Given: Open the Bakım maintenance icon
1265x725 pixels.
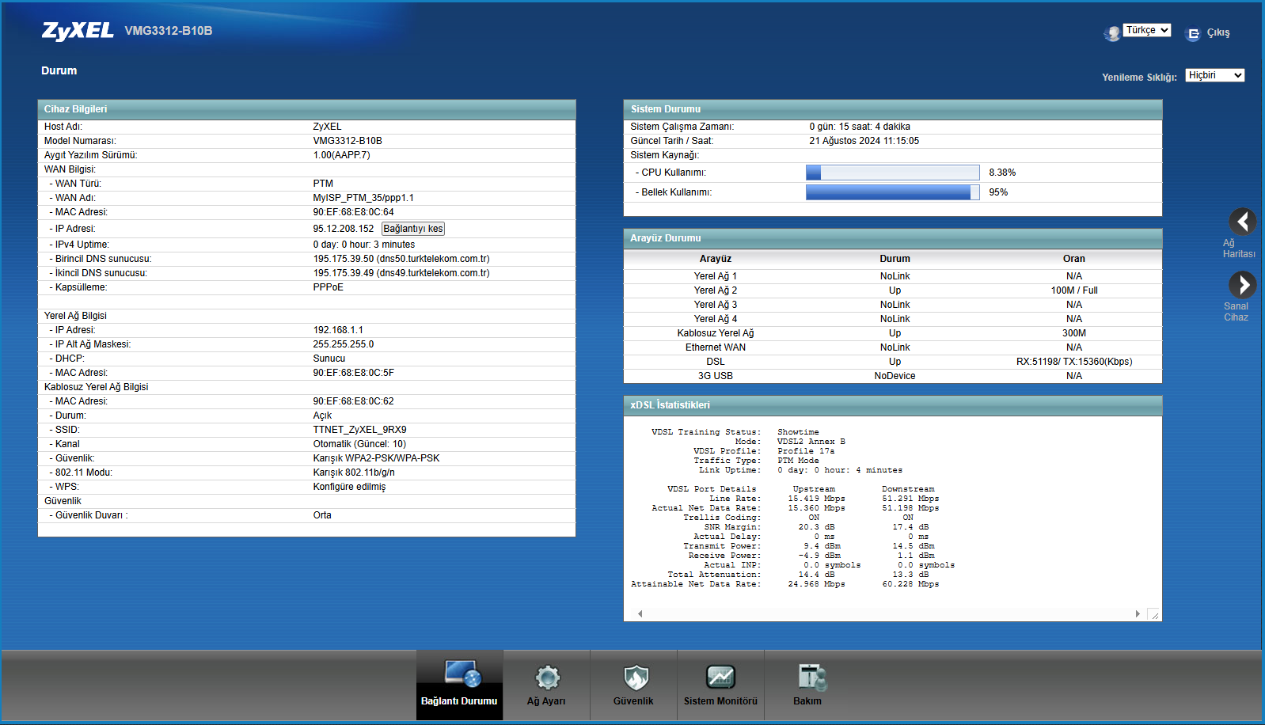Looking at the screenshot, I should (811, 678).
